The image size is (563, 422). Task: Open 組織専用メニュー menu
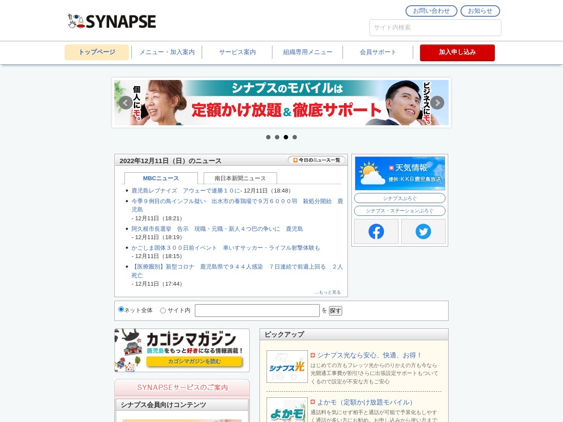pyautogui.click(x=308, y=52)
